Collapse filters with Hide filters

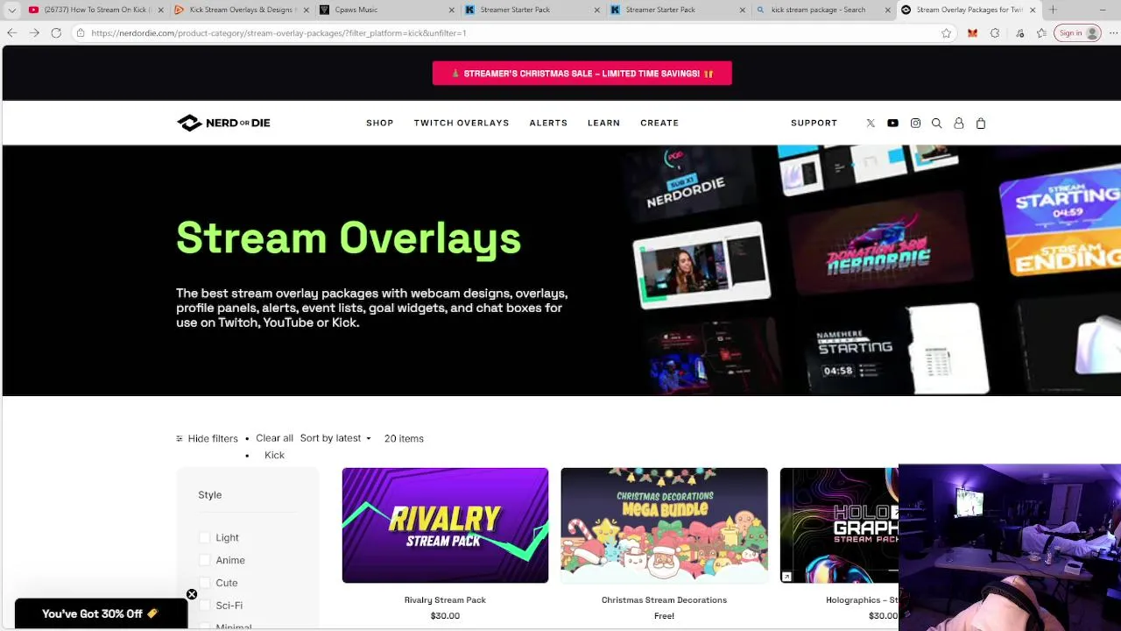click(207, 438)
